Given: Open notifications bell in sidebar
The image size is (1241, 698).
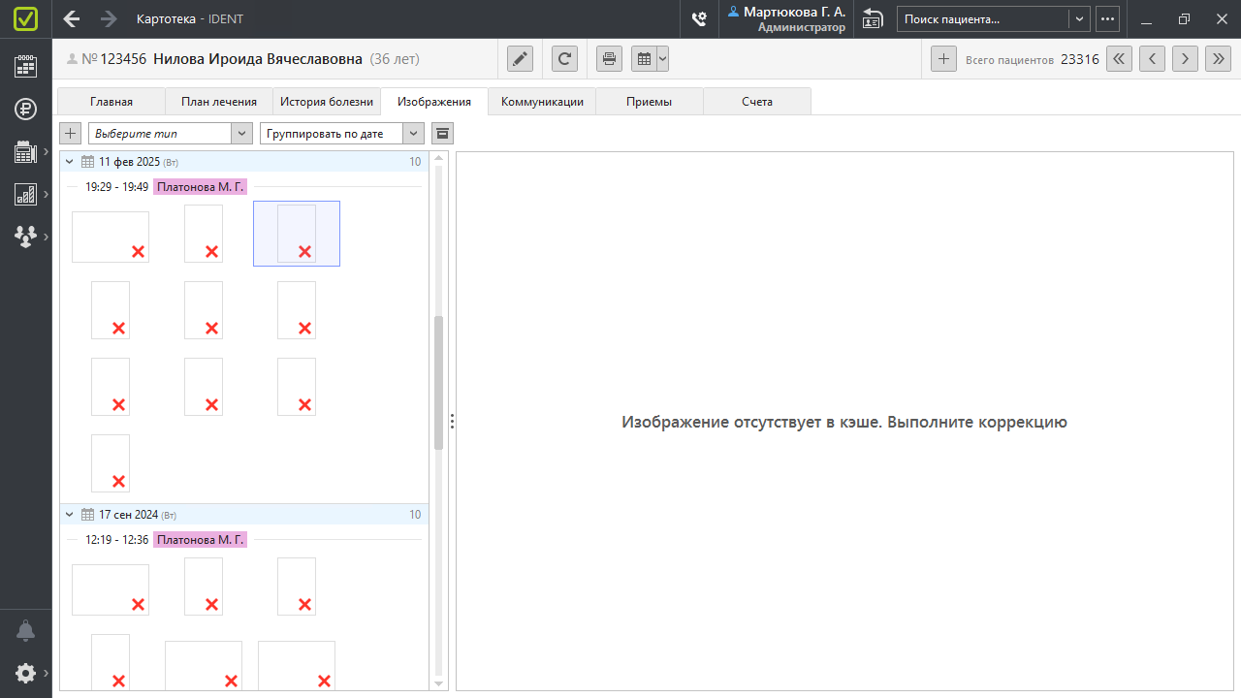Looking at the screenshot, I should point(26,631).
